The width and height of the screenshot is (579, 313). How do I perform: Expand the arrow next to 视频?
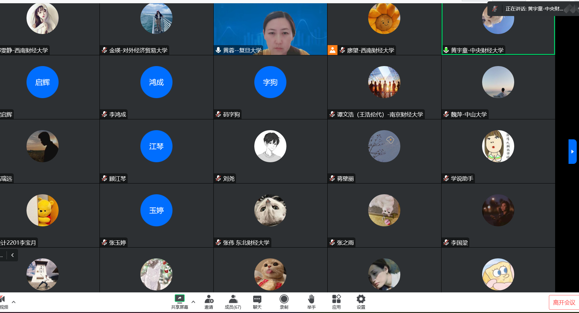point(13,302)
